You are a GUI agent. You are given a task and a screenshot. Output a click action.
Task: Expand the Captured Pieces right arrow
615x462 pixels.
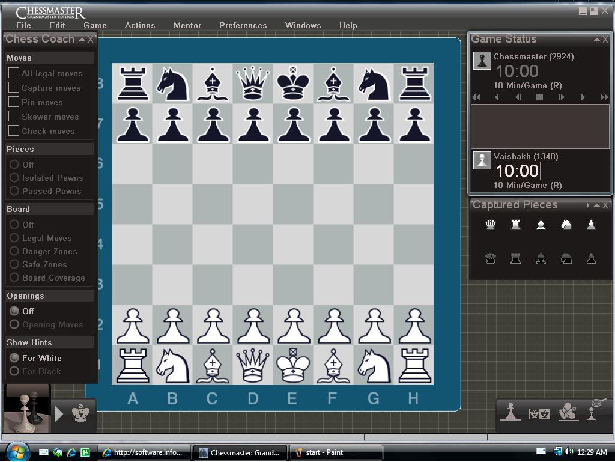tap(588, 205)
